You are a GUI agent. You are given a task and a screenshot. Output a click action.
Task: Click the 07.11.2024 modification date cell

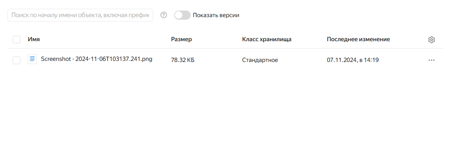pos(353,60)
